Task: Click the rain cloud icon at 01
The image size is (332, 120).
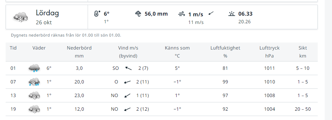Action: pyautogui.click(x=34, y=68)
